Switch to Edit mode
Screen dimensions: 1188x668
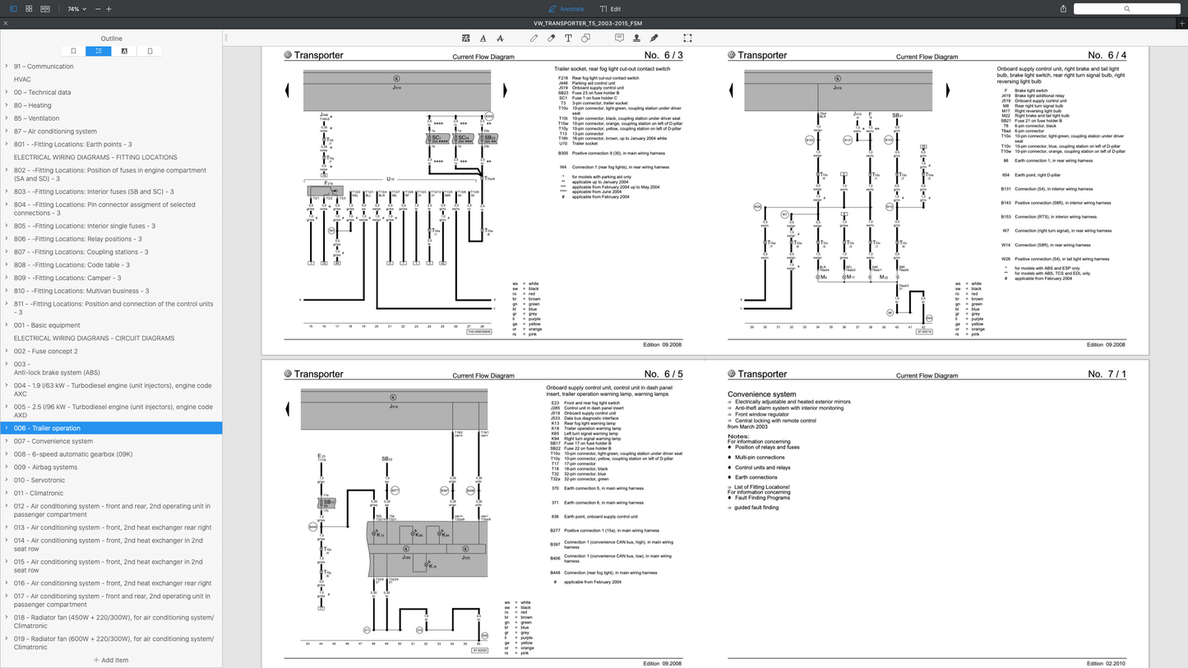click(x=610, y=9)
